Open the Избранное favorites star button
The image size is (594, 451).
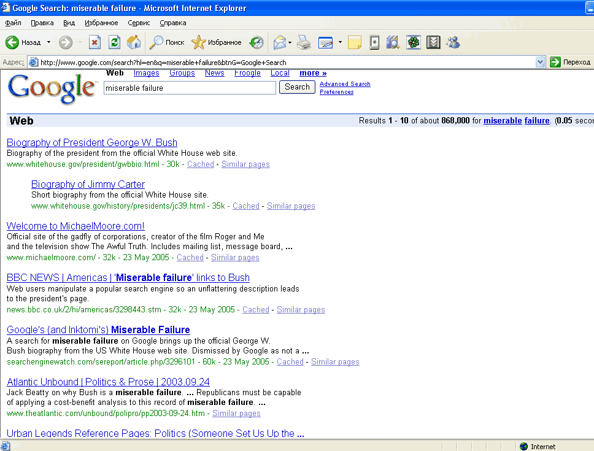click(x=217, y=42)
